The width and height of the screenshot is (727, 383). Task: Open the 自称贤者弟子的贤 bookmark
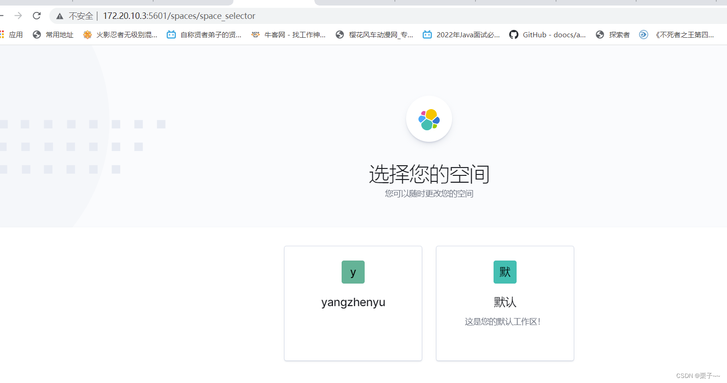point(204,35)
